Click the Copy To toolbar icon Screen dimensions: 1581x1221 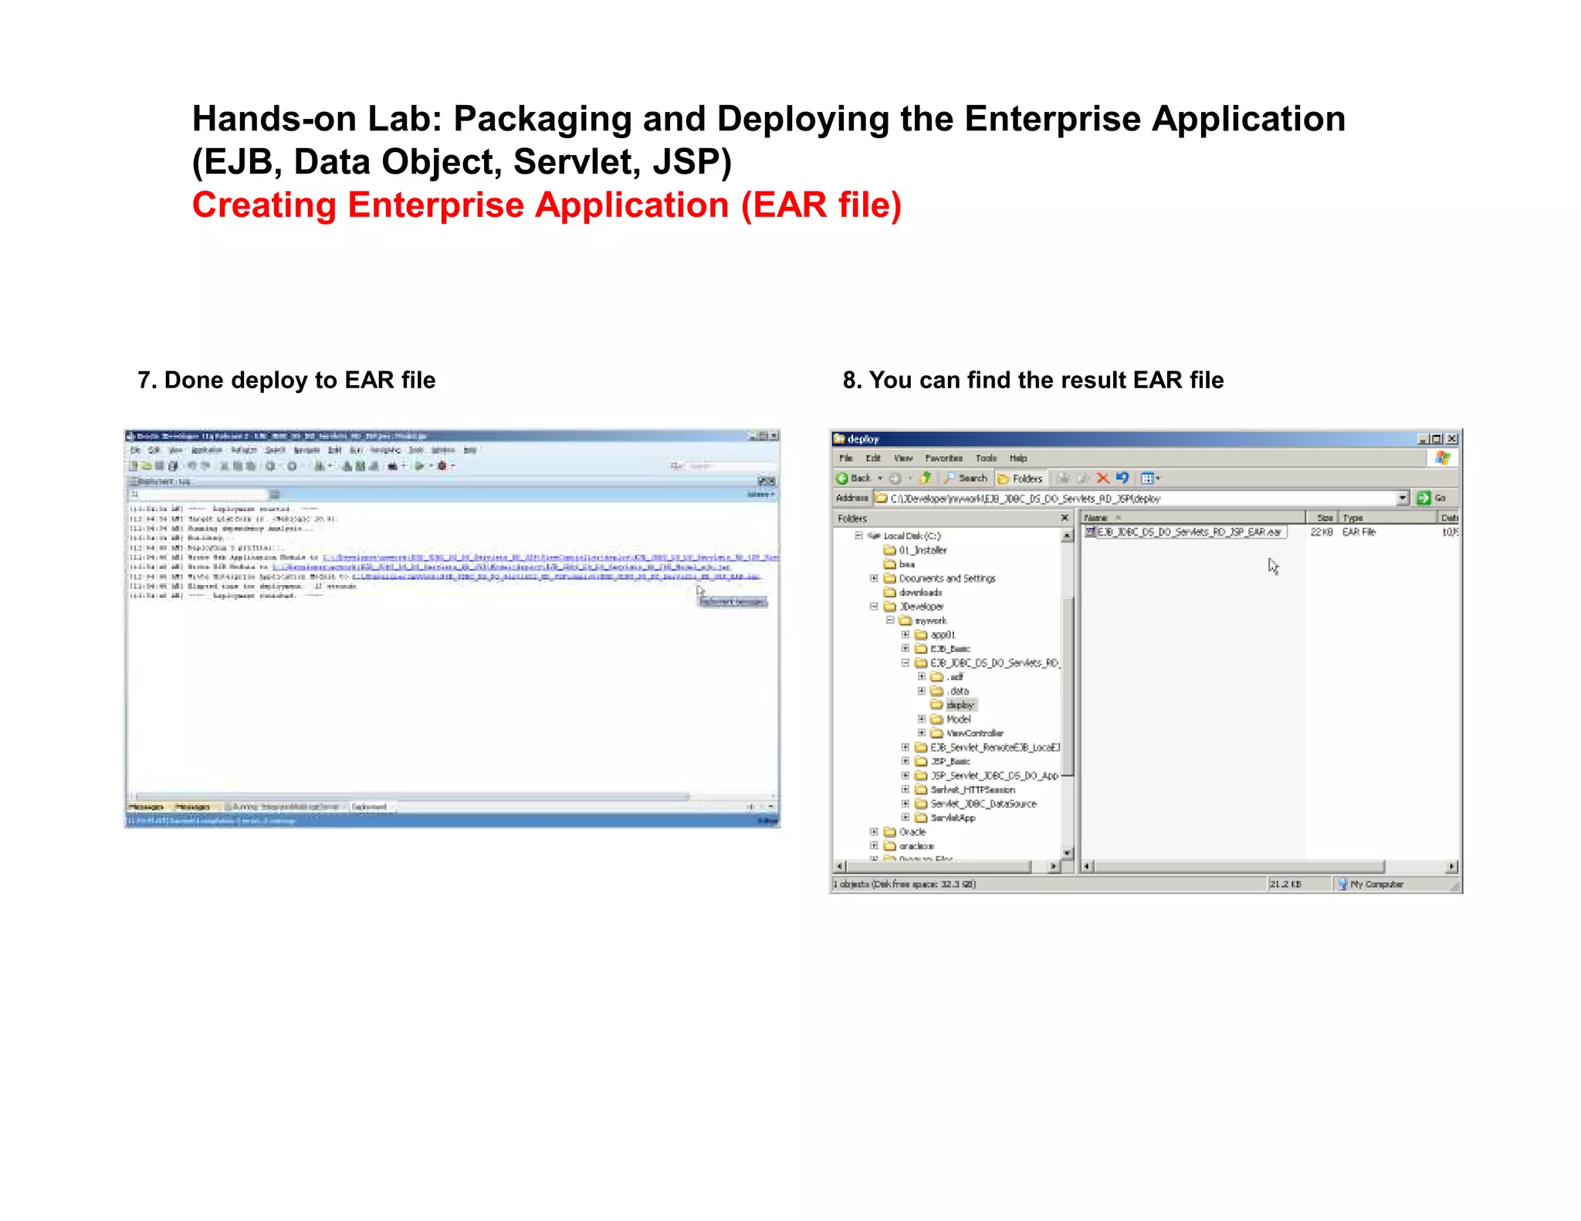(1083, 479)
